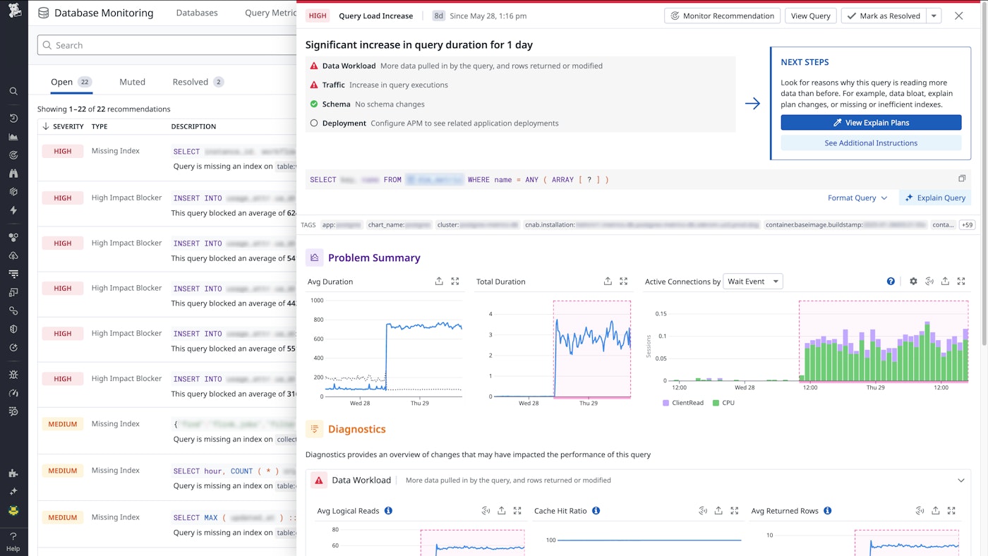Open the Wait Event dropdown
This screenshot has width=988, height=556.
coord(753,282)
